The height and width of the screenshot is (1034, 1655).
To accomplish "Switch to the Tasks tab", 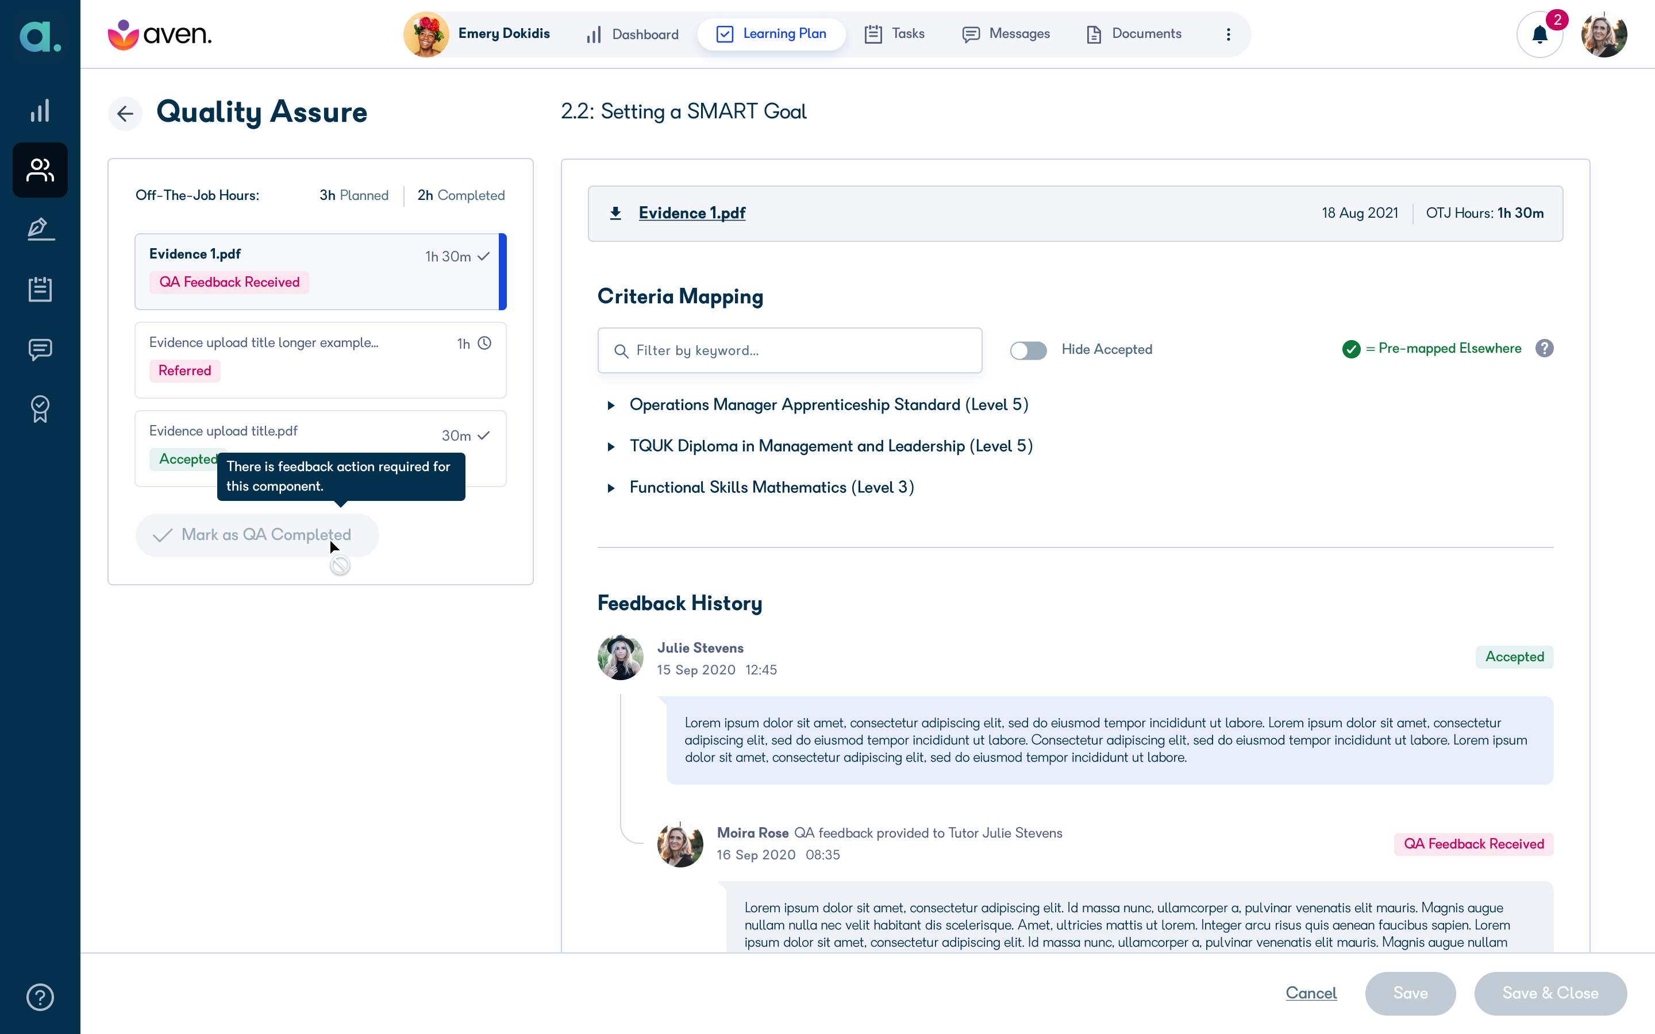I will click(895, 34).
